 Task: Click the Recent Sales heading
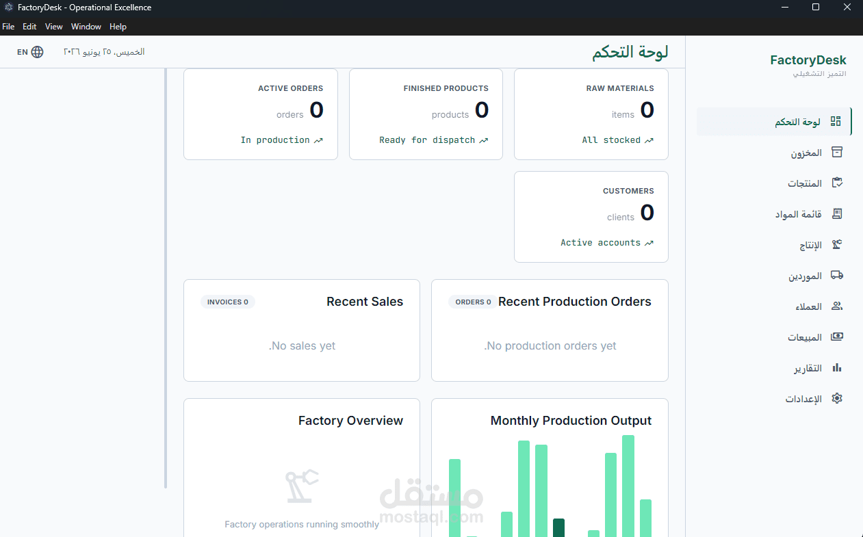click(x=365, y=302)
